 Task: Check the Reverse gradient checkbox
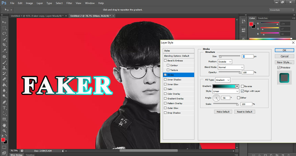coord(243,86)
